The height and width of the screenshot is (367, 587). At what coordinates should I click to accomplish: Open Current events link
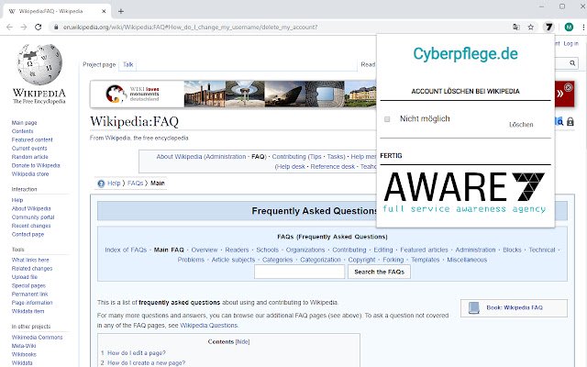click(x=29, y=149)
